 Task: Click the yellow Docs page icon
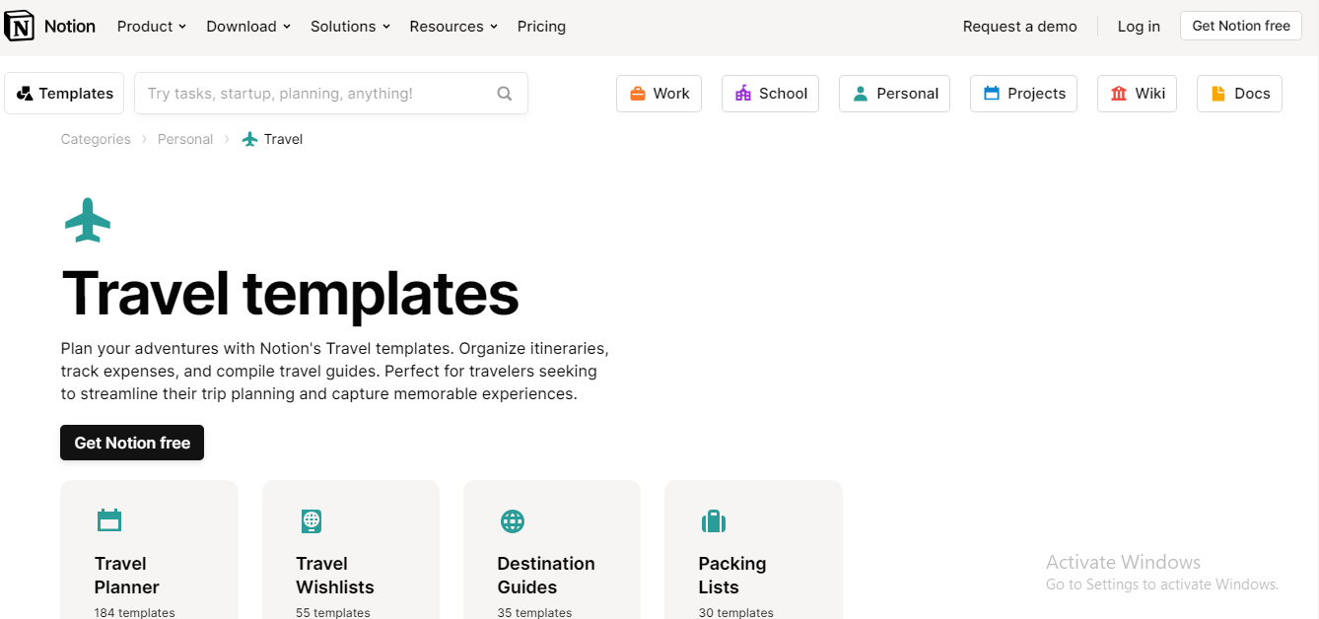point(1218,94)
